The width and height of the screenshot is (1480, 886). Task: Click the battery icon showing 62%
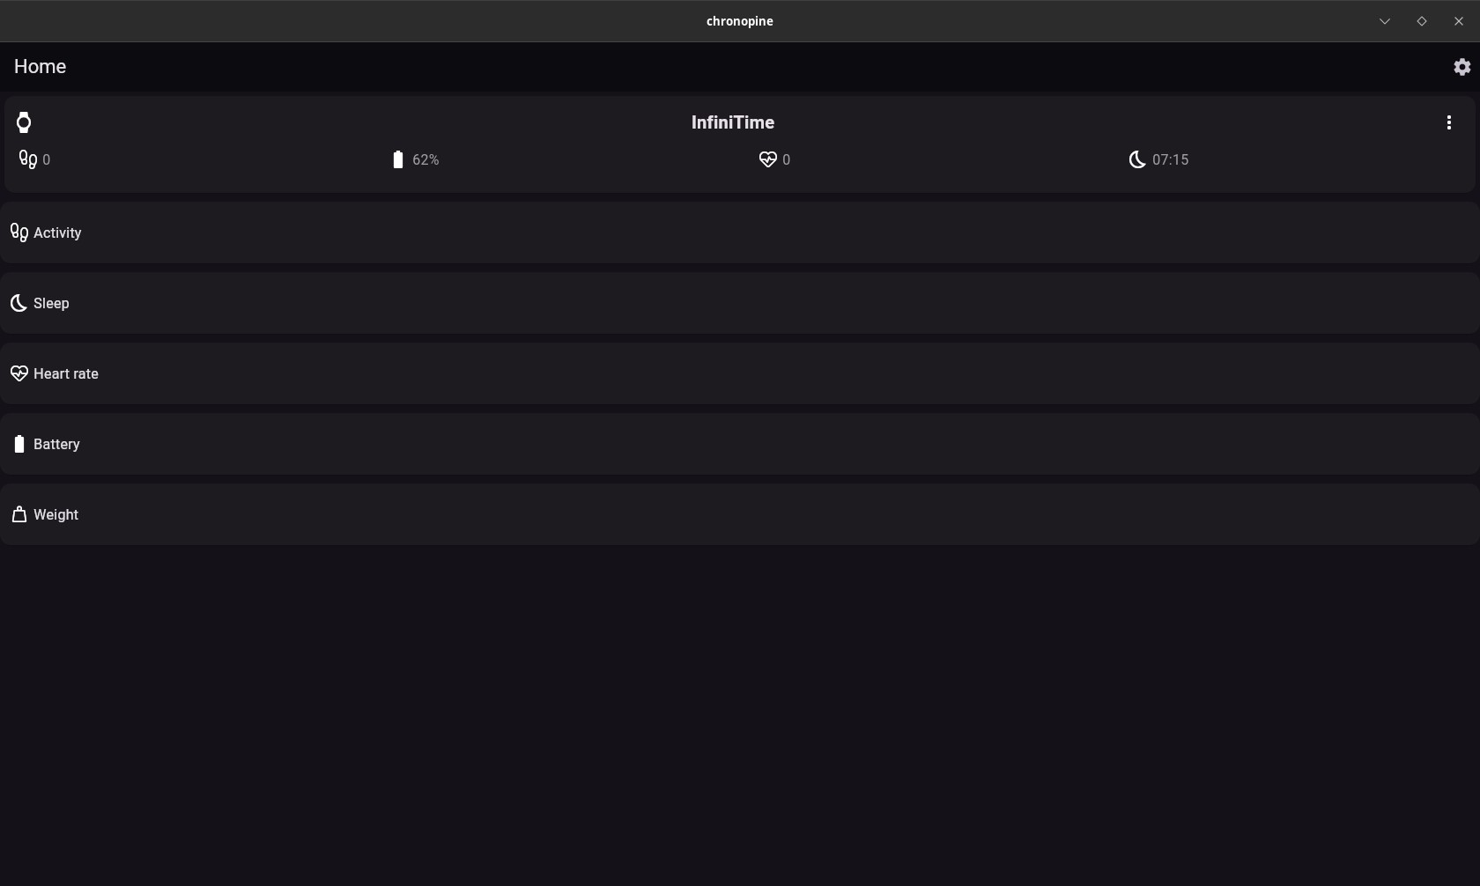coord(398,159)
